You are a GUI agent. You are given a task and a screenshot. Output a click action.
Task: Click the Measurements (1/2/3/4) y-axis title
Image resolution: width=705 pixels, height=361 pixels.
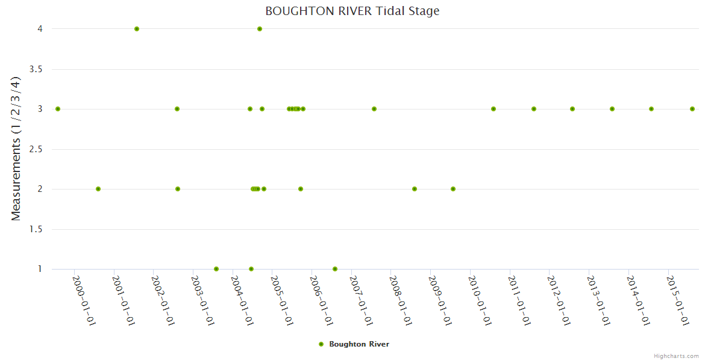(x=16, y=149)
